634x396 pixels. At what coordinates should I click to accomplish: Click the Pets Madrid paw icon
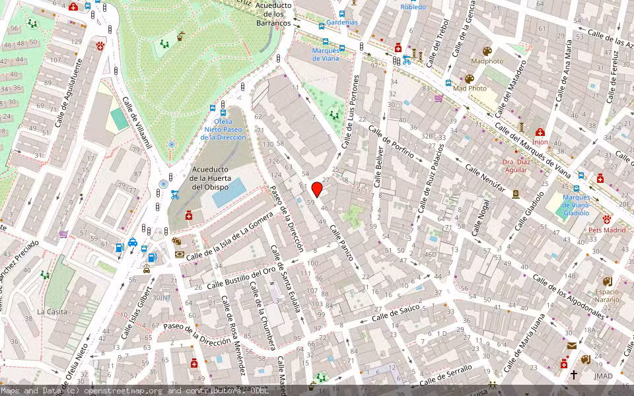pos(606,219)
